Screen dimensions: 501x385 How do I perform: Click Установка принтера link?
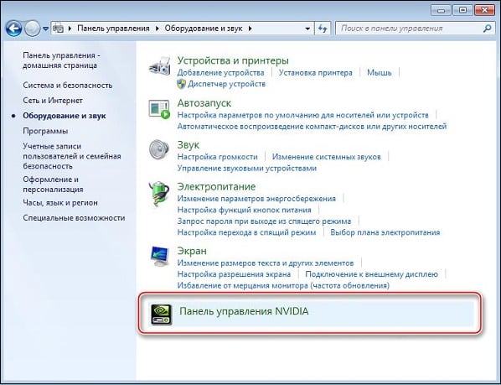315,73
